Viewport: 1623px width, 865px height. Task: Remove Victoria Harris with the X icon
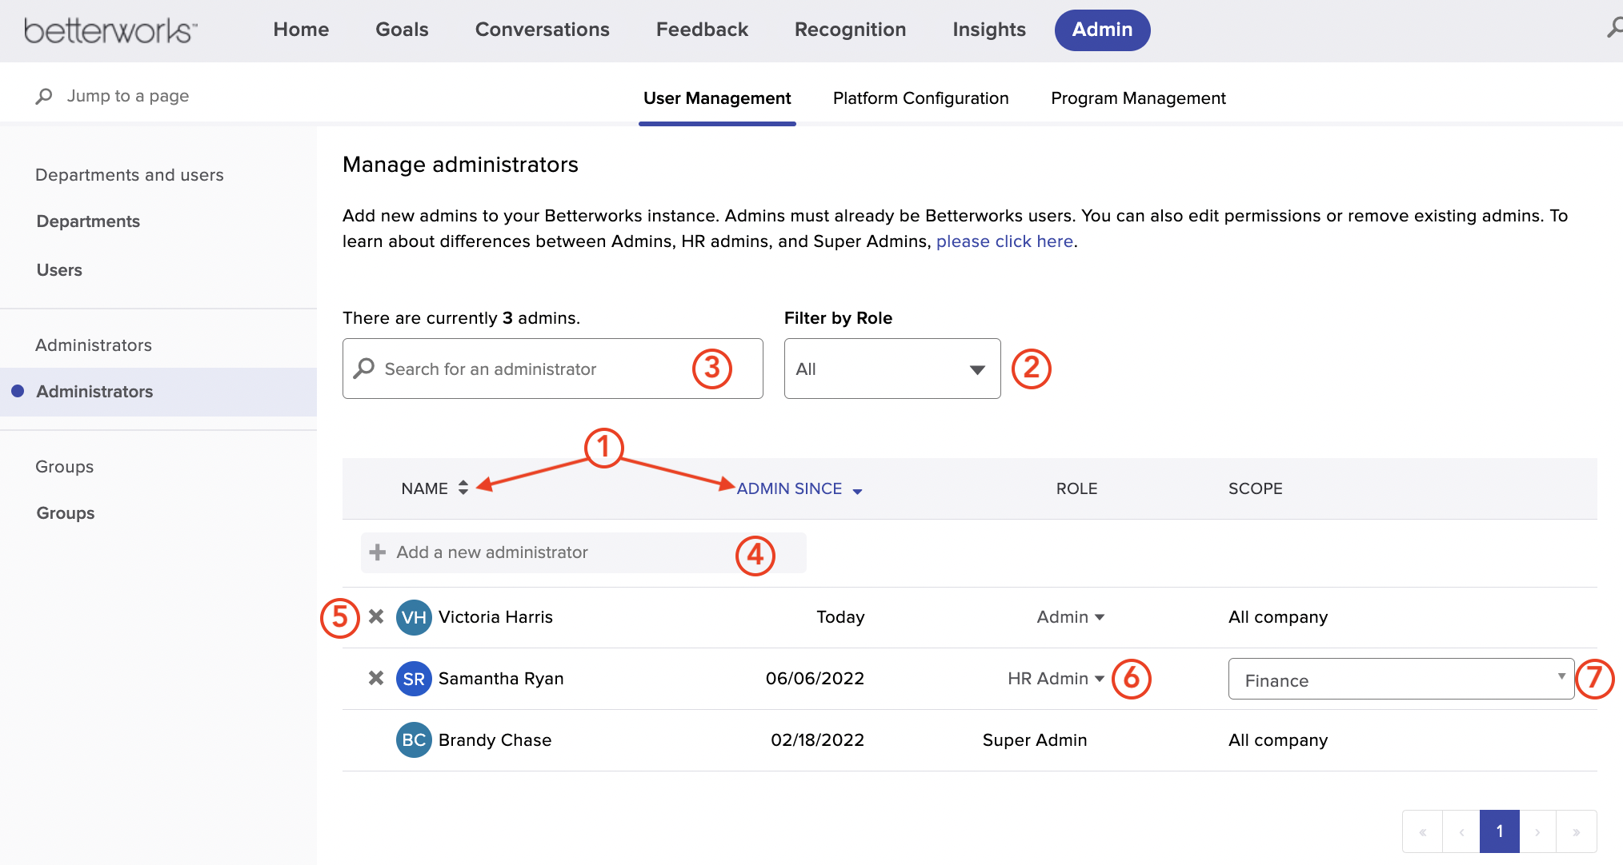[x=376, y=616]
